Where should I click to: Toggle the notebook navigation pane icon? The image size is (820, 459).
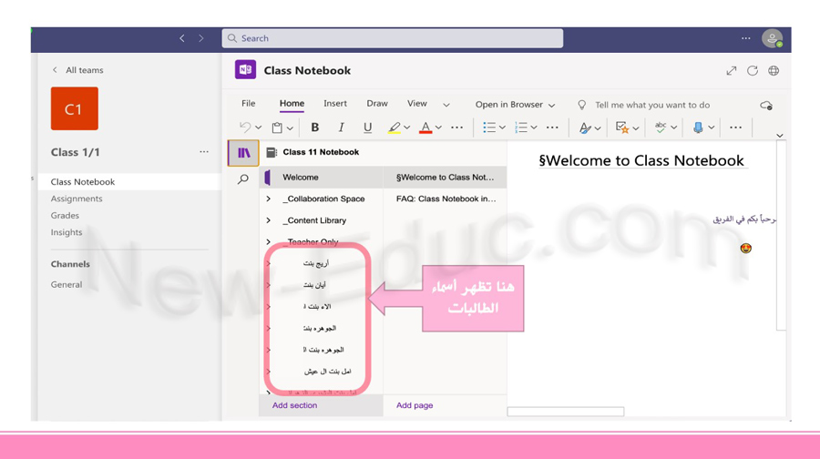pyautogui.click(x=243, y=153)
